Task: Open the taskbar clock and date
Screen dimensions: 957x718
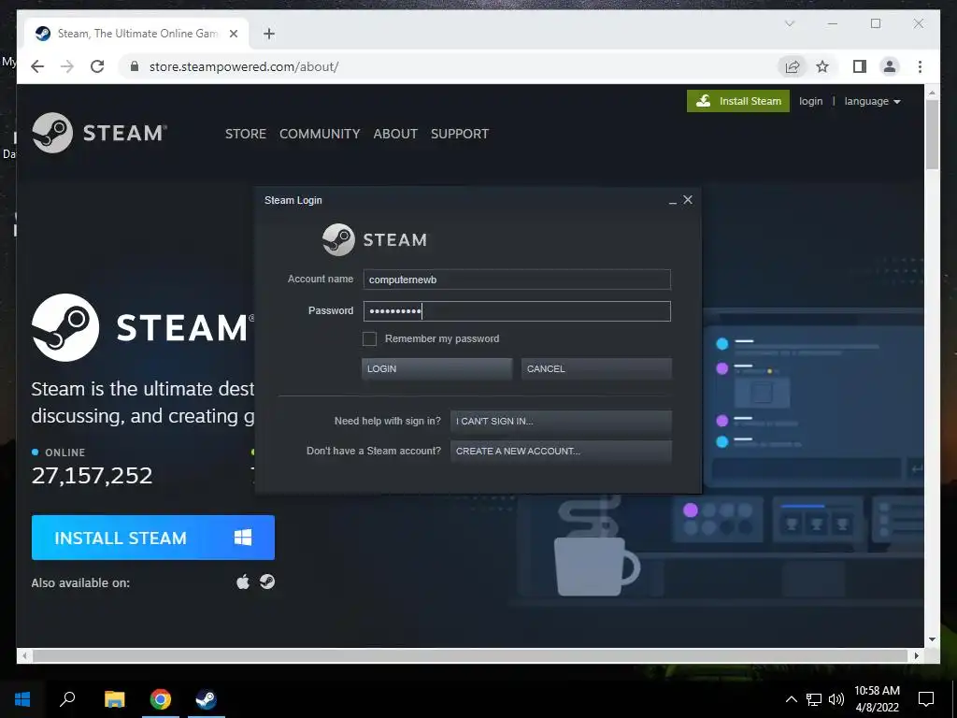Action: click(x=877, y=699)
